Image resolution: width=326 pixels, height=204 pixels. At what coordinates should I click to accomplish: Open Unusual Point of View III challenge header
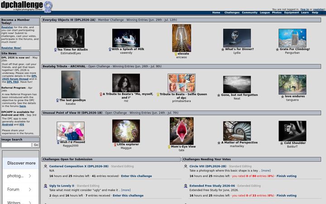[72, 113]
